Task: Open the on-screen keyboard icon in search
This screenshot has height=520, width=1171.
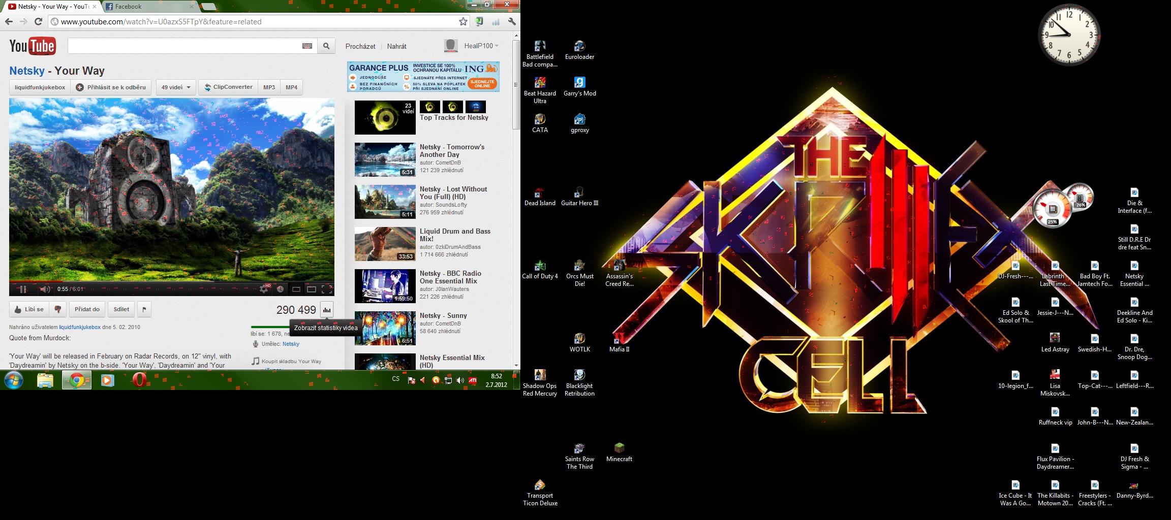Action: pos(307,46)
